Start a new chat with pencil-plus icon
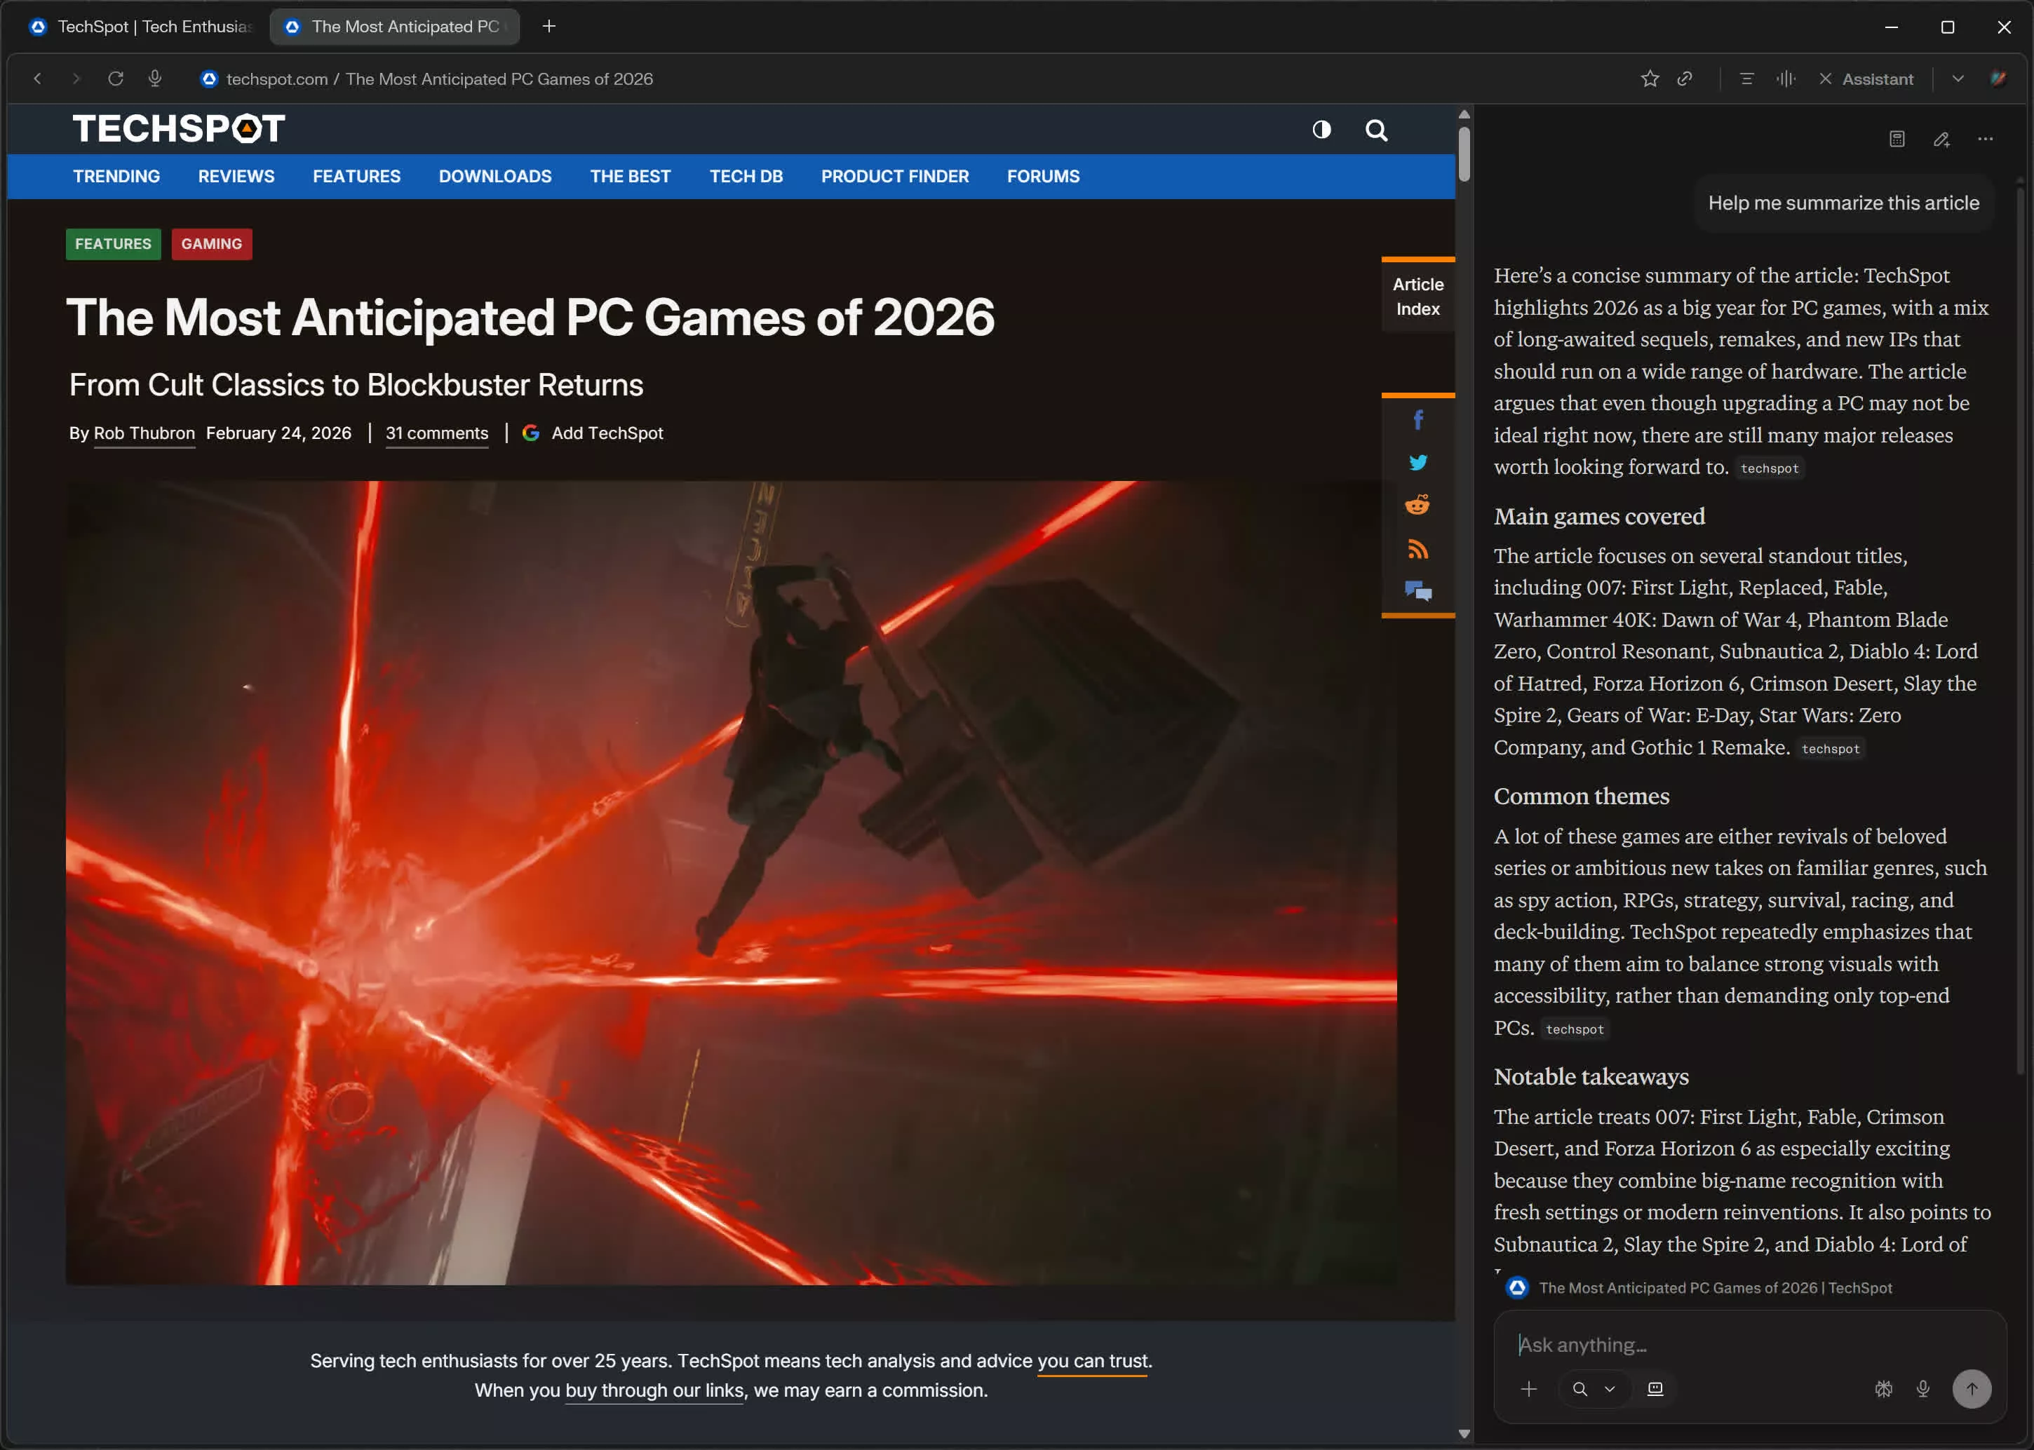 [1941, 140]
